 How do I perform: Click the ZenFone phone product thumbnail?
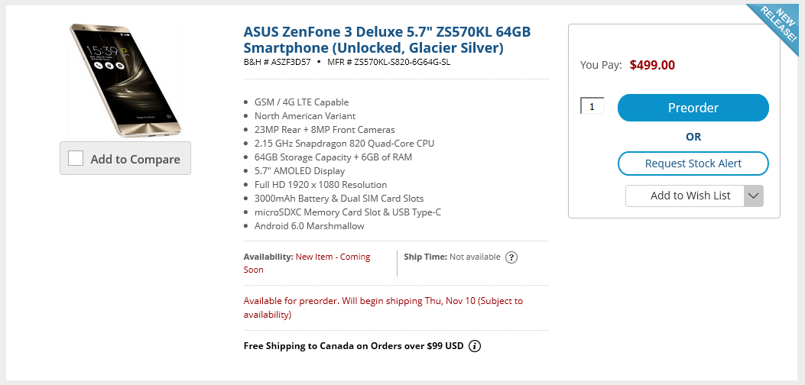pyautogui.click(x=125, y=81)
